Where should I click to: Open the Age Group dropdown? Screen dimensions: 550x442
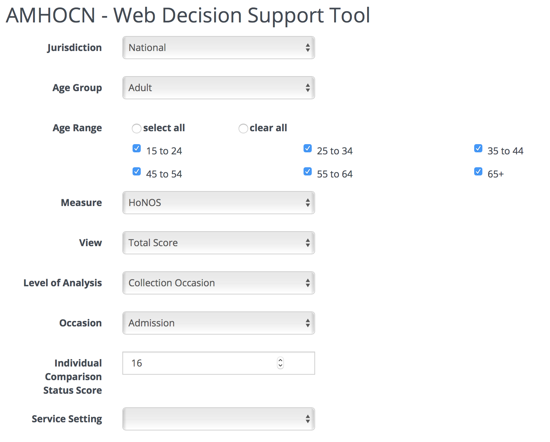pos(219,88)
